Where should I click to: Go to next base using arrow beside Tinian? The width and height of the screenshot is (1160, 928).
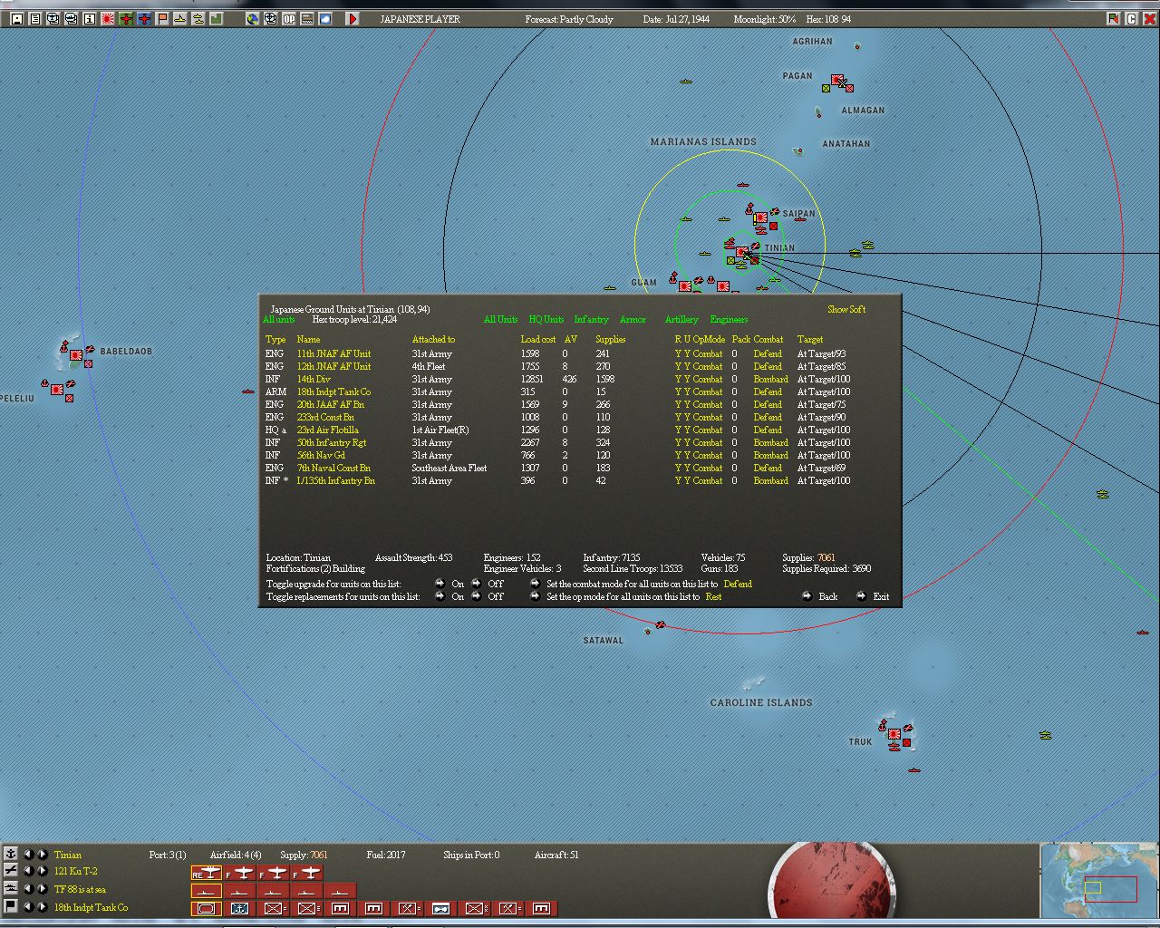click(x=42, y=854)
